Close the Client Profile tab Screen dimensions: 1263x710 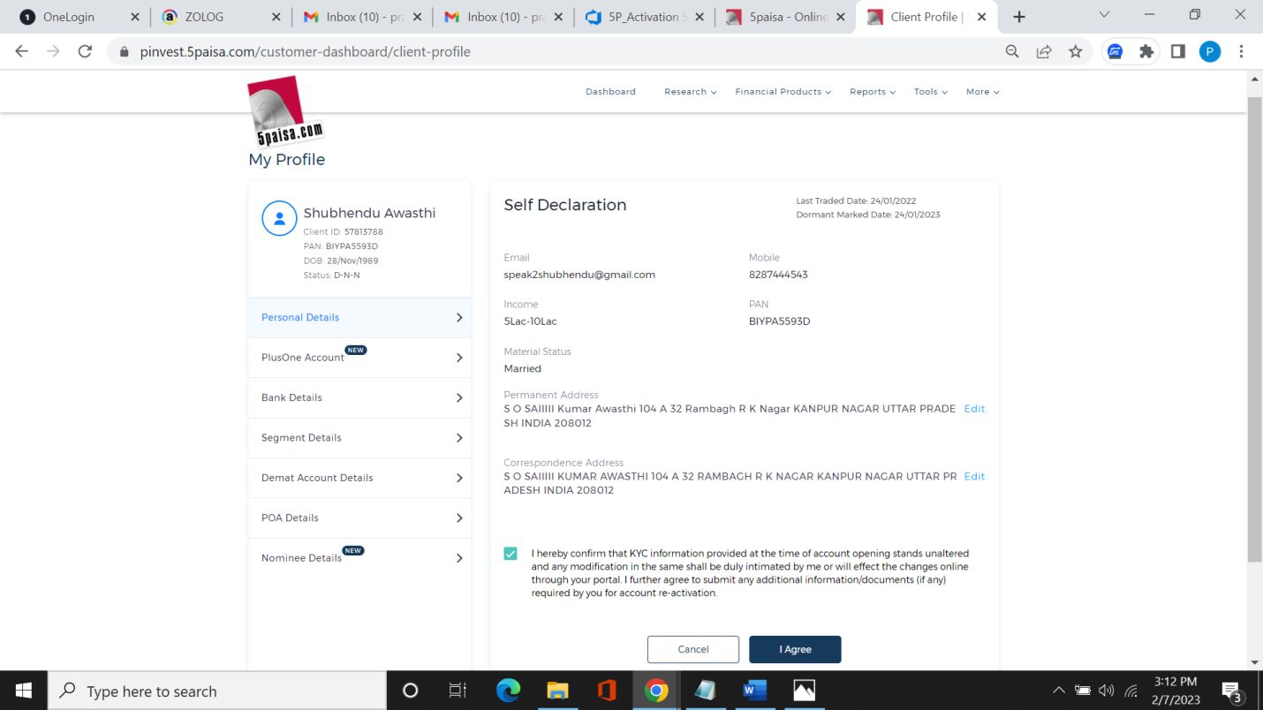click(x=982, y=17)
